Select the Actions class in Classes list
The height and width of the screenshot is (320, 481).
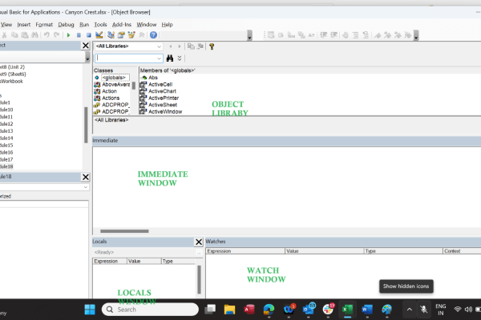[x=111, y=98]
